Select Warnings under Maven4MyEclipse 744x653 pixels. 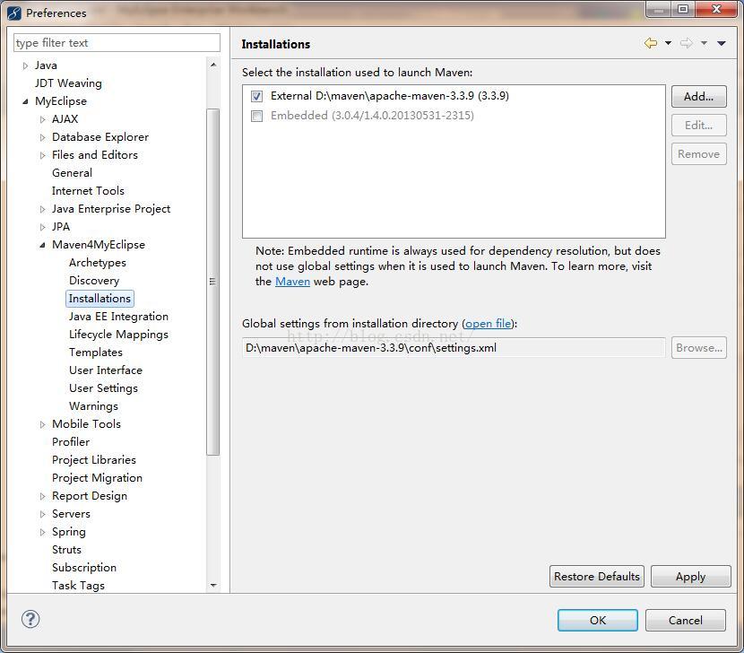click(x=93, y=406)
